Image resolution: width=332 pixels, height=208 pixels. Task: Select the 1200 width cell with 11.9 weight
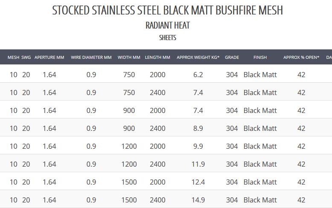[x=129, y=164]
